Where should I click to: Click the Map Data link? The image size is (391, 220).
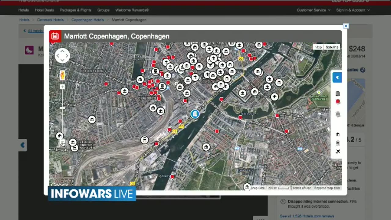pyautogui.click(x=258, y=188)
